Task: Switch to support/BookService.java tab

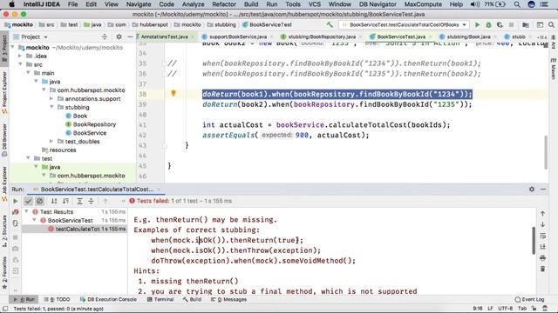Action: [238, 37]
